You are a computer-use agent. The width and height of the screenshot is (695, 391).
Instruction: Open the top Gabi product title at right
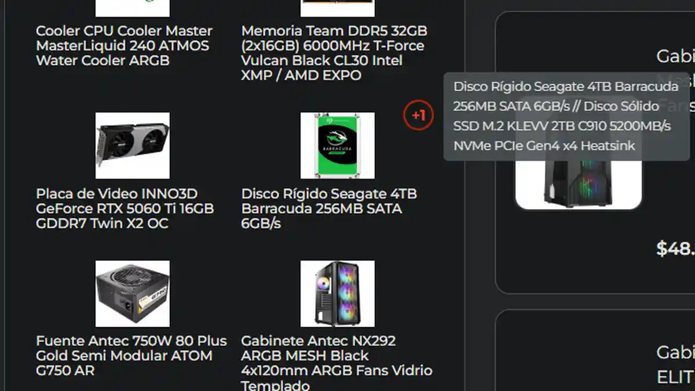675,56
